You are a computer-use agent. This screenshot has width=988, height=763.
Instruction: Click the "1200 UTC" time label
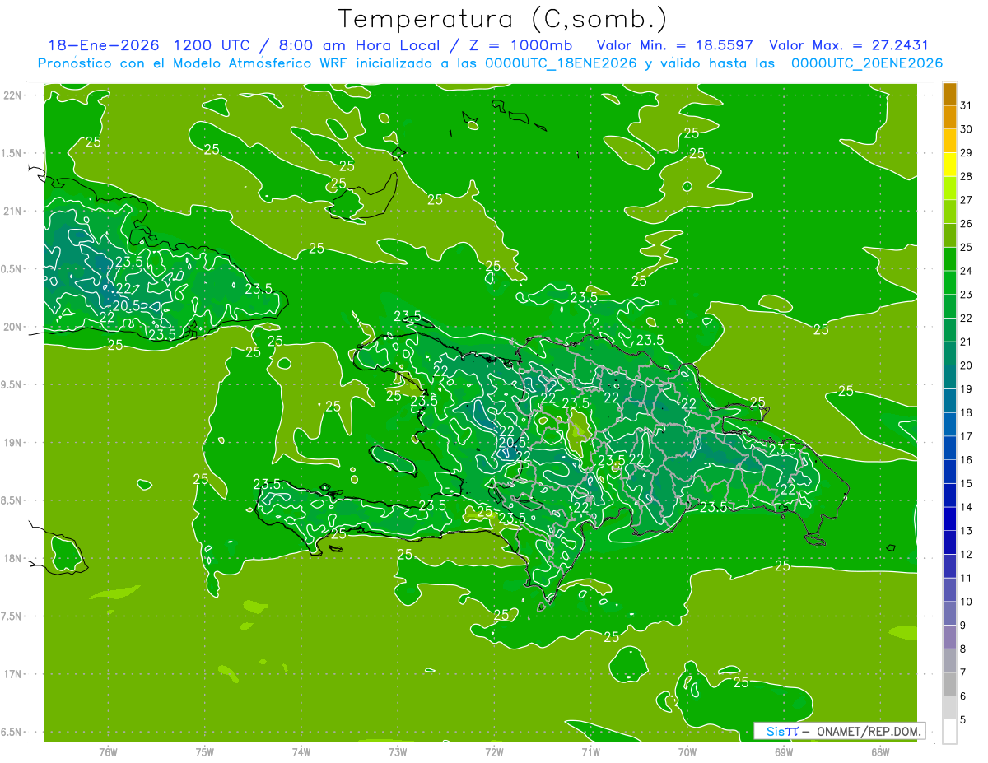tap(212, 45)
